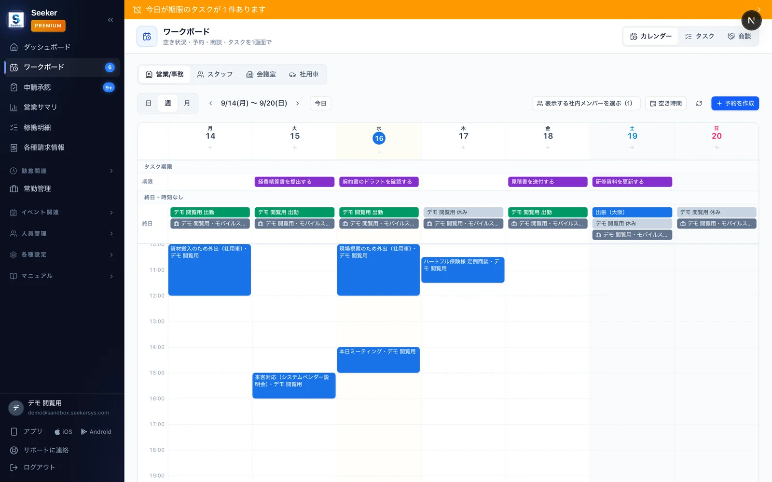Open 申請承認 in sidebar

[x=62, y=87]
